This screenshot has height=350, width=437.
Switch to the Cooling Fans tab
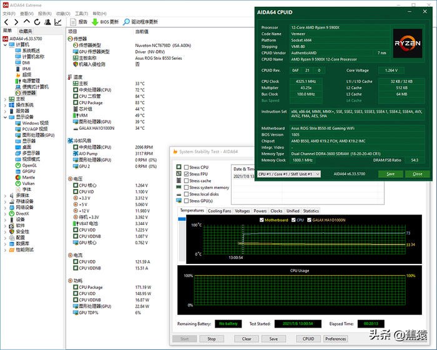click(x=219, y=211)
